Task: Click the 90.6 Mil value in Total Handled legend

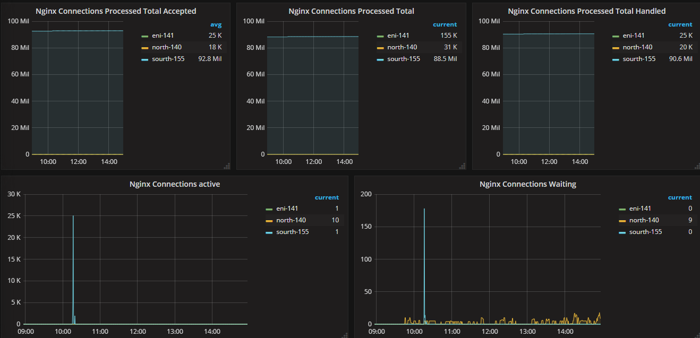Action: click(680, 59)
